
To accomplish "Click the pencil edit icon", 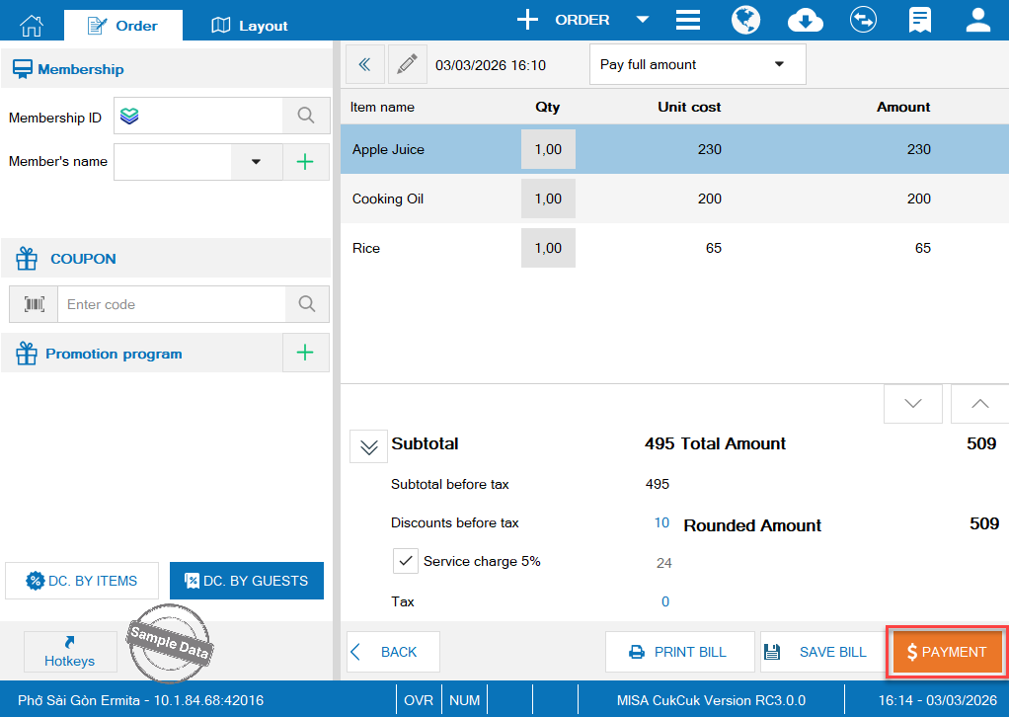I will point(407,64).
